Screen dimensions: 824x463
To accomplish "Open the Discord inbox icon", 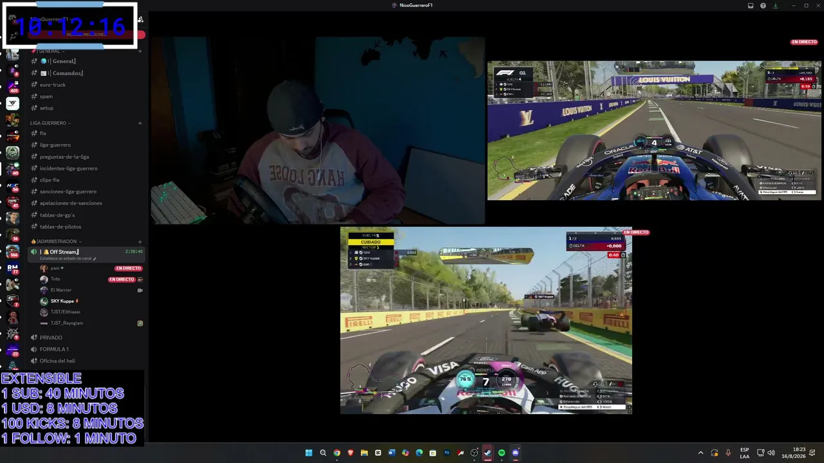I will pyautogui.click(x=751, y=5).
